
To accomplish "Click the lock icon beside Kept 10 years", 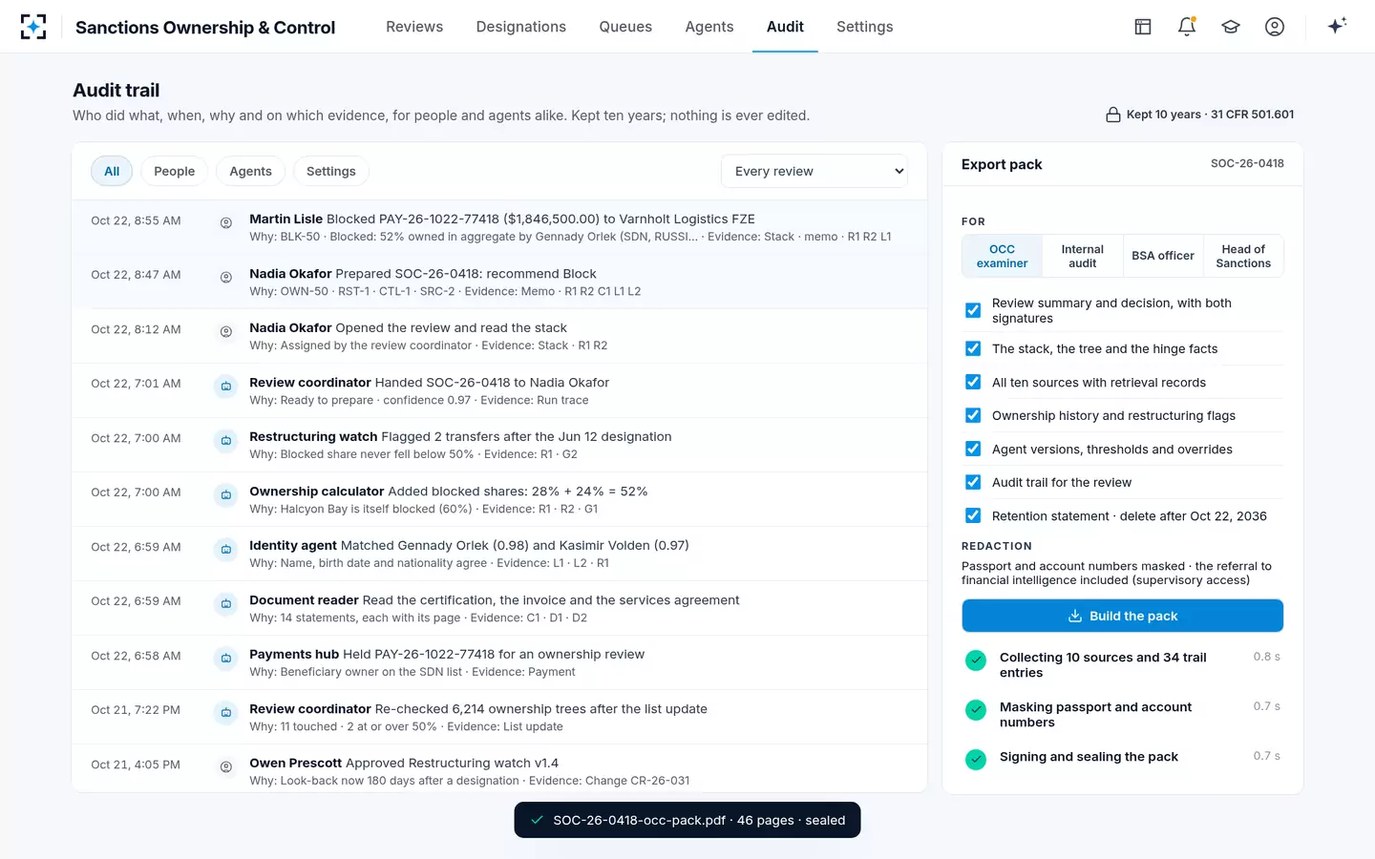I will click(x=1113, y=115).
